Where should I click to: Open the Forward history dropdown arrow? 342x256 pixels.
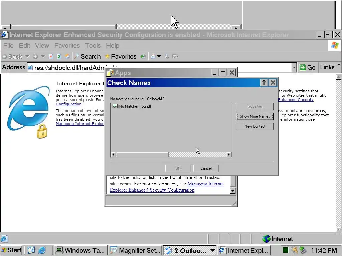click(x=43, y=56)
